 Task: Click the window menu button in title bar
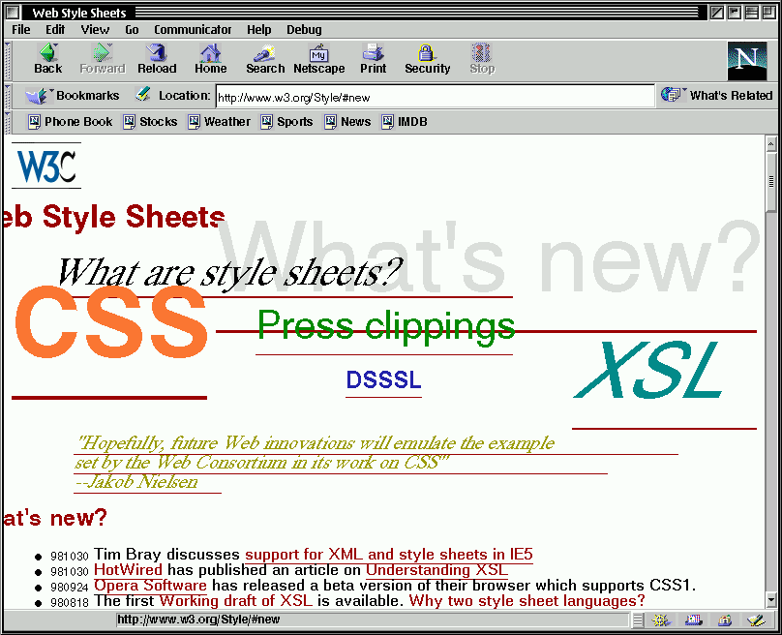click(x=13, y=12)
